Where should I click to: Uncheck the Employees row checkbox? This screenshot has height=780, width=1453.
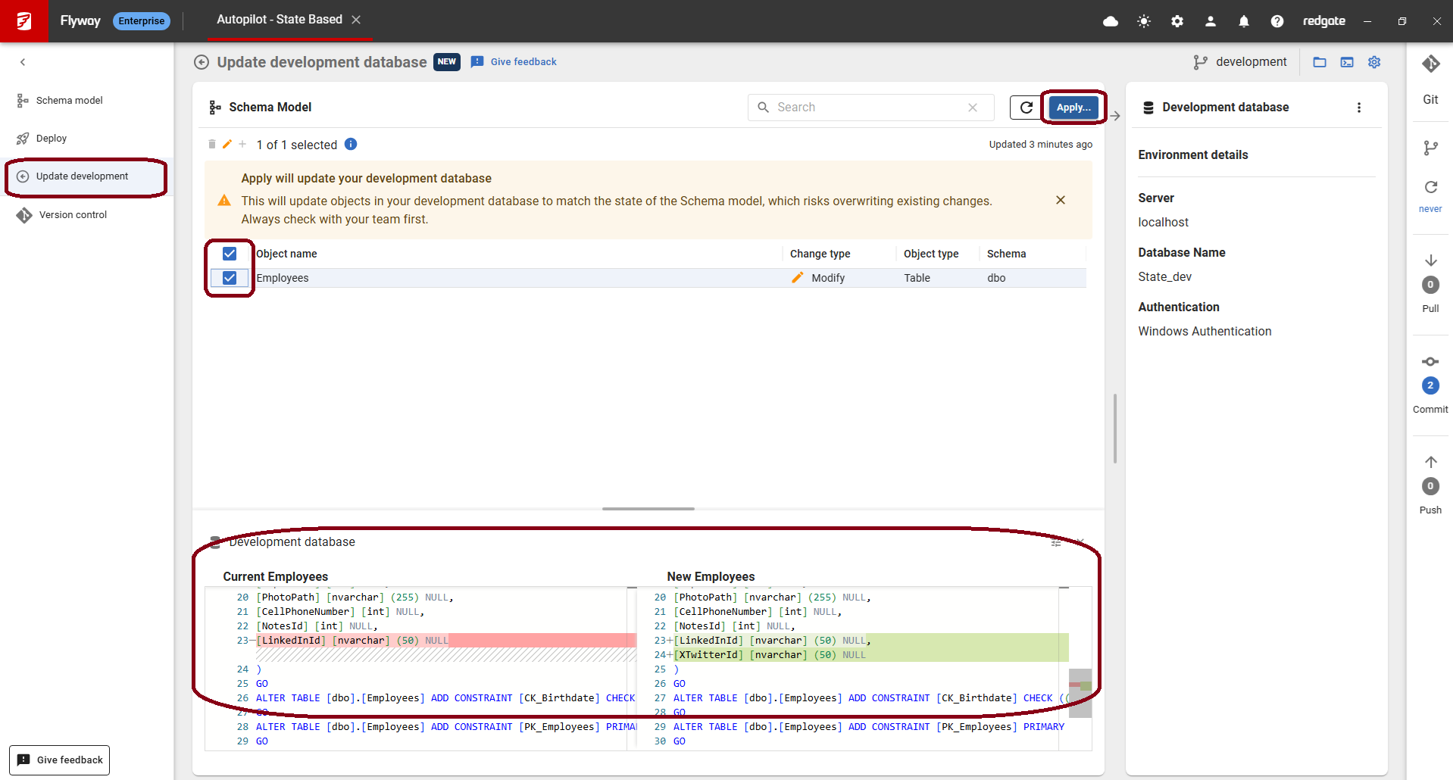tap(230, 278)
